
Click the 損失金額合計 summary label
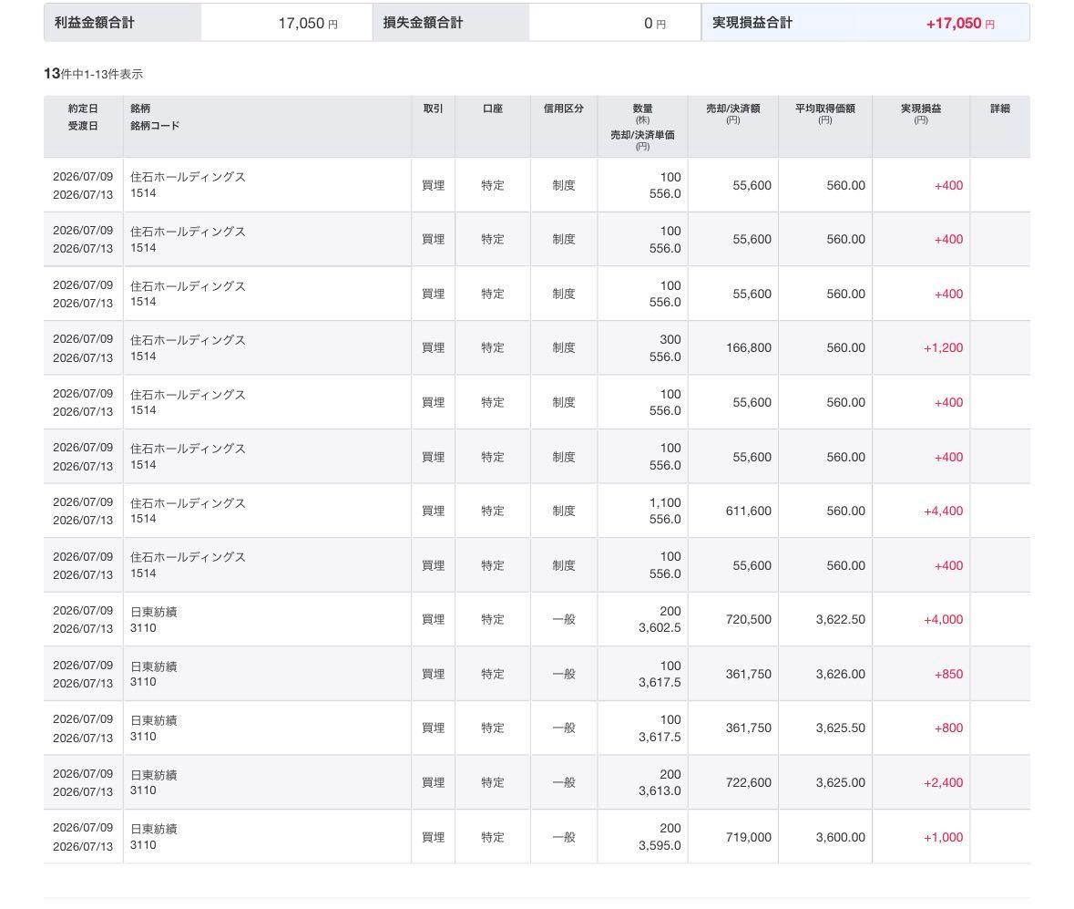pyautogui.click(x=423, y=23)
